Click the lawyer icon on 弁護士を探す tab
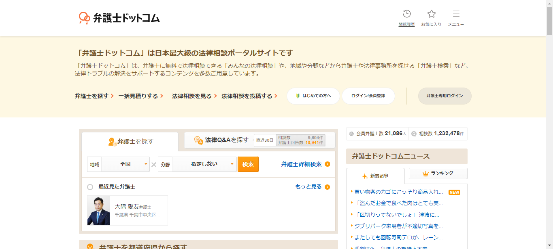The height and width of the screenshot is (249, 553). (x=113, y=142)
